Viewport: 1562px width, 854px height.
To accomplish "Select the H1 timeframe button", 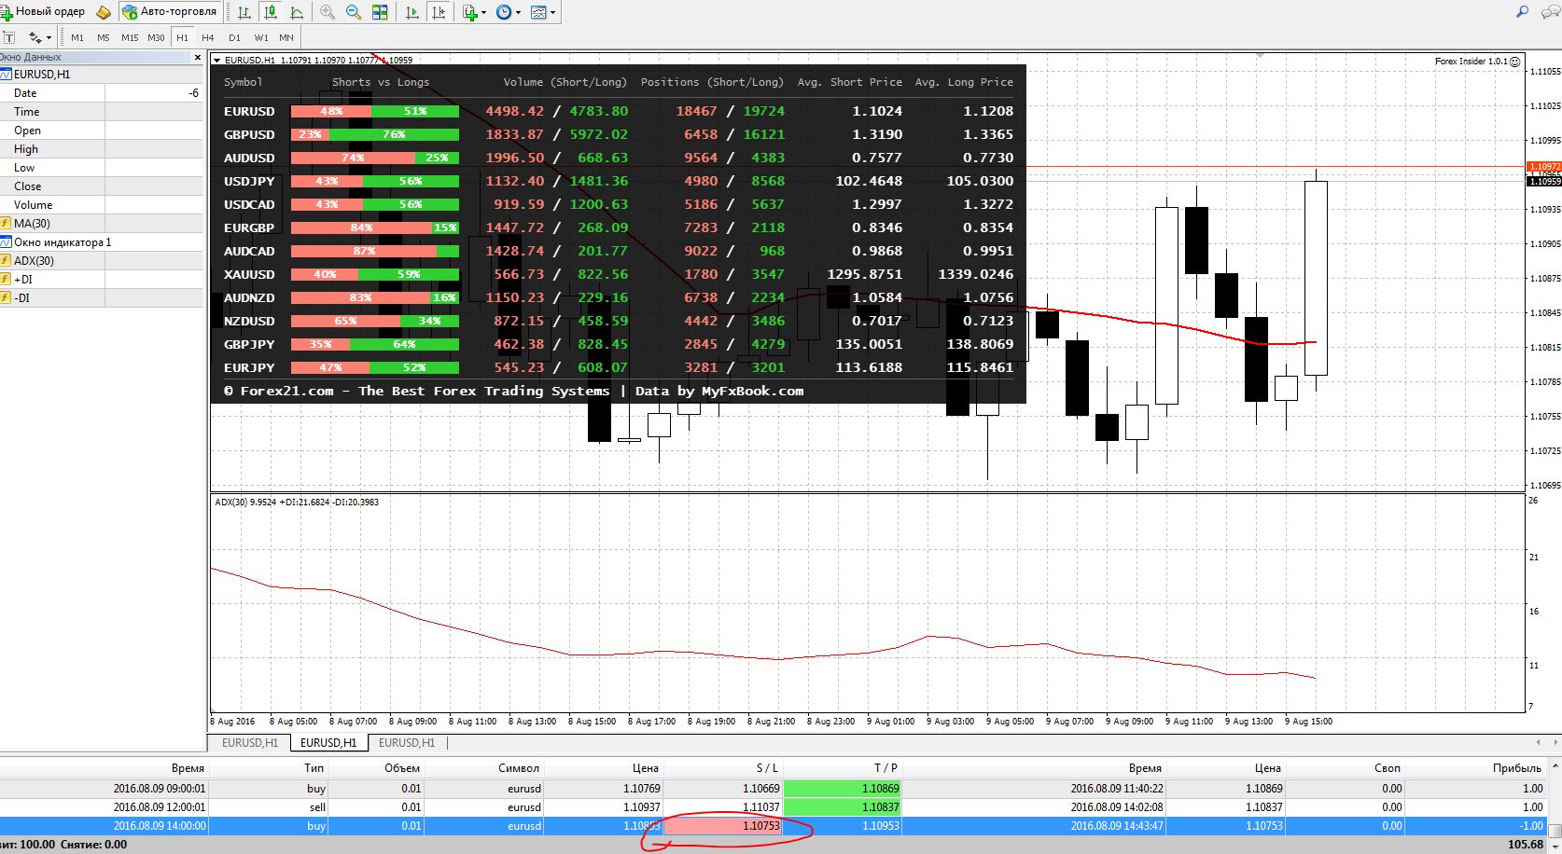I will tap(182, 37).
